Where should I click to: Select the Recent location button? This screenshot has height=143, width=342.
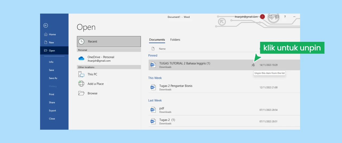(109, 42)
